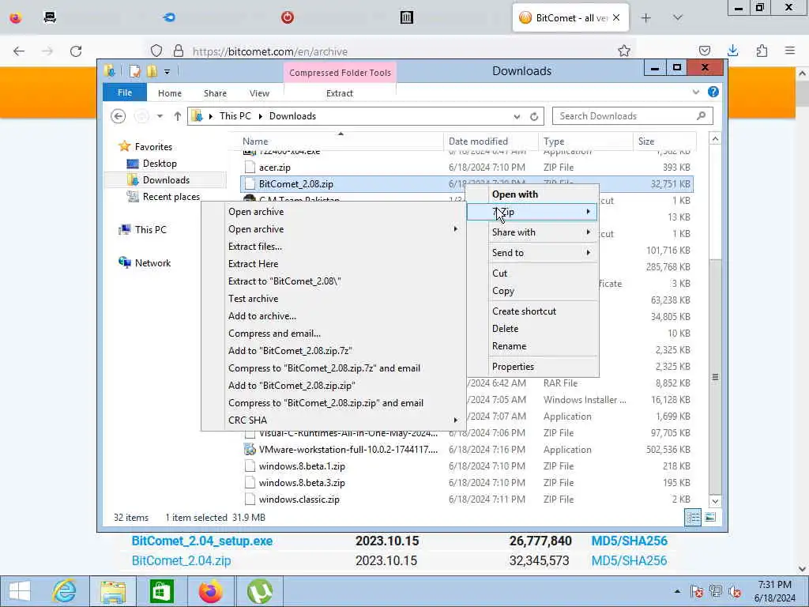Open the Home ribbon tab
Viewport: 809px width, 607px height.
tap(170, 93)
